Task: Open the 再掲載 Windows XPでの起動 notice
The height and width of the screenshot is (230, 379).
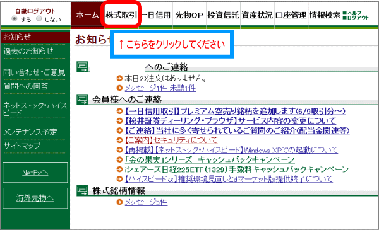Action: click(231, 150)
